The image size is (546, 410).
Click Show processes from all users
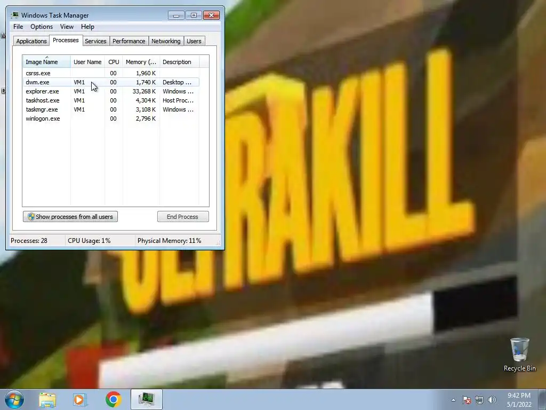[x=70, y=217]
